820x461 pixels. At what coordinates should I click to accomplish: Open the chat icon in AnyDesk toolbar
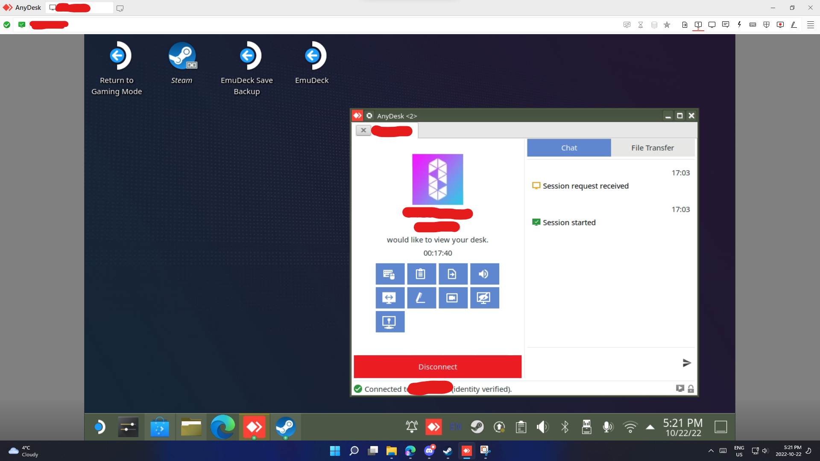(725, 25)
